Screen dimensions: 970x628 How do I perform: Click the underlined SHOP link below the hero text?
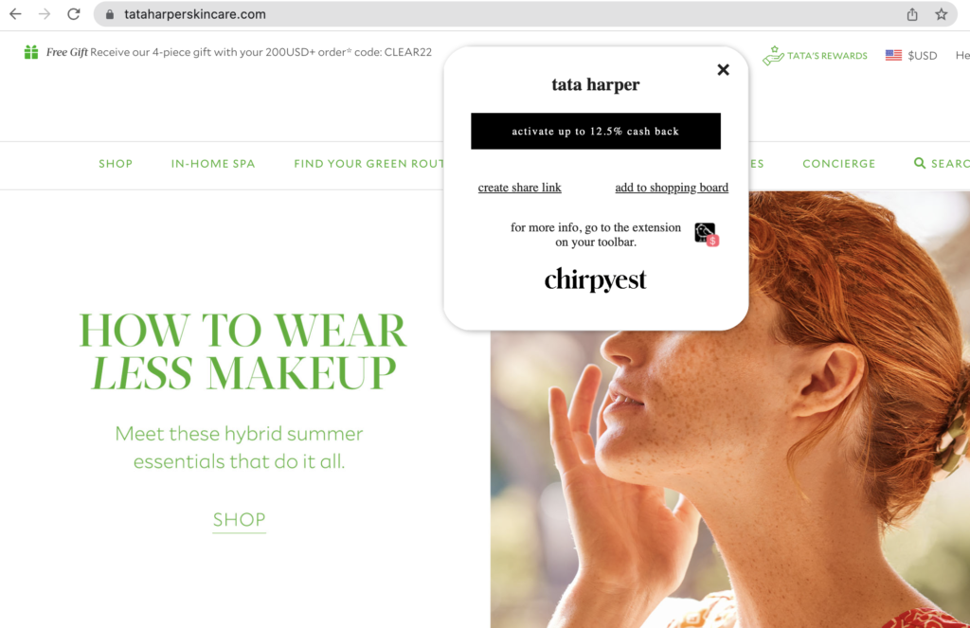click(x=239, y=520)
